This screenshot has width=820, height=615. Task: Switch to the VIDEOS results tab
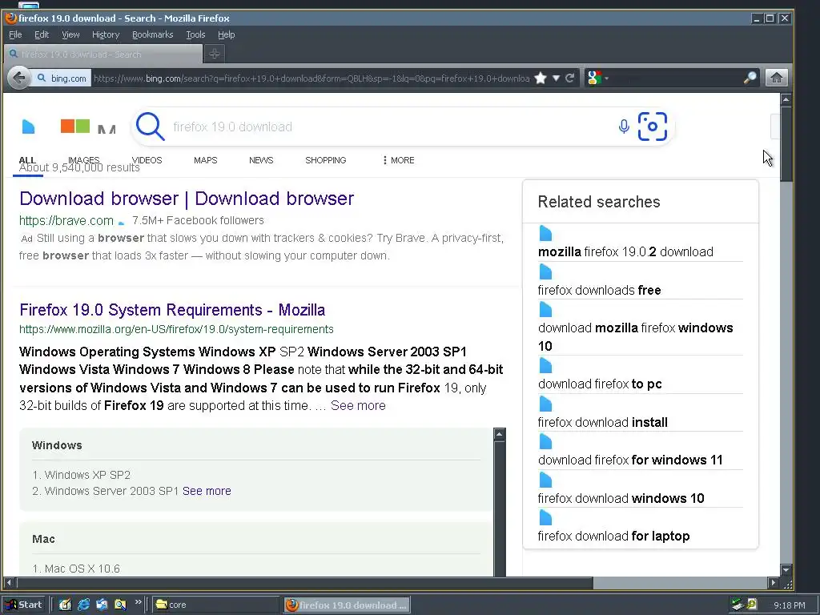(x=147, y=160)
